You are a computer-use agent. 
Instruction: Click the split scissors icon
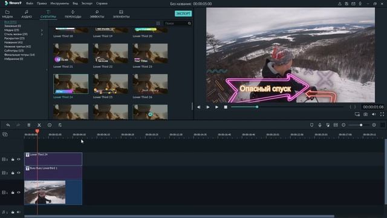point(39,125)
